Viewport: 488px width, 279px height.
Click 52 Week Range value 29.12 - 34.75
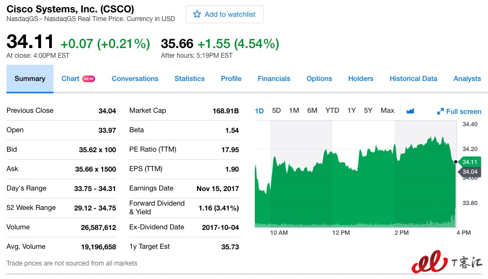point(95,208)
